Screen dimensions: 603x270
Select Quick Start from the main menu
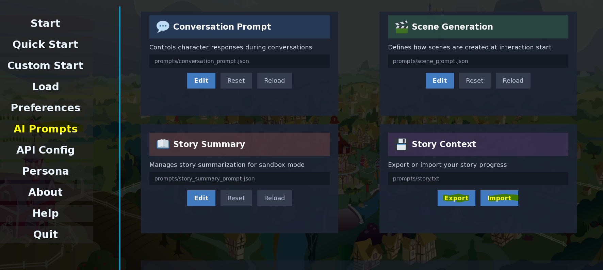click(x=46, y=44)
